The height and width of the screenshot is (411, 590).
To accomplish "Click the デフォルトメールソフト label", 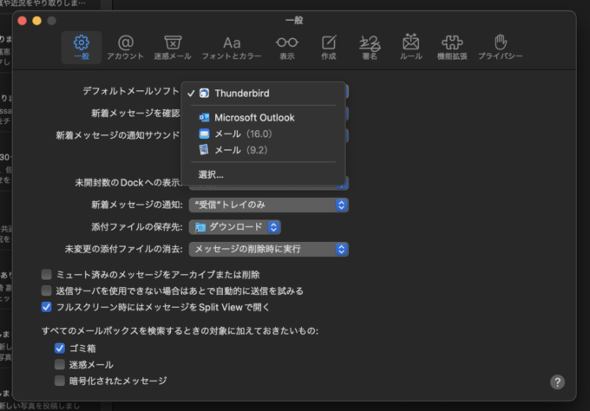I will [131, 91].
